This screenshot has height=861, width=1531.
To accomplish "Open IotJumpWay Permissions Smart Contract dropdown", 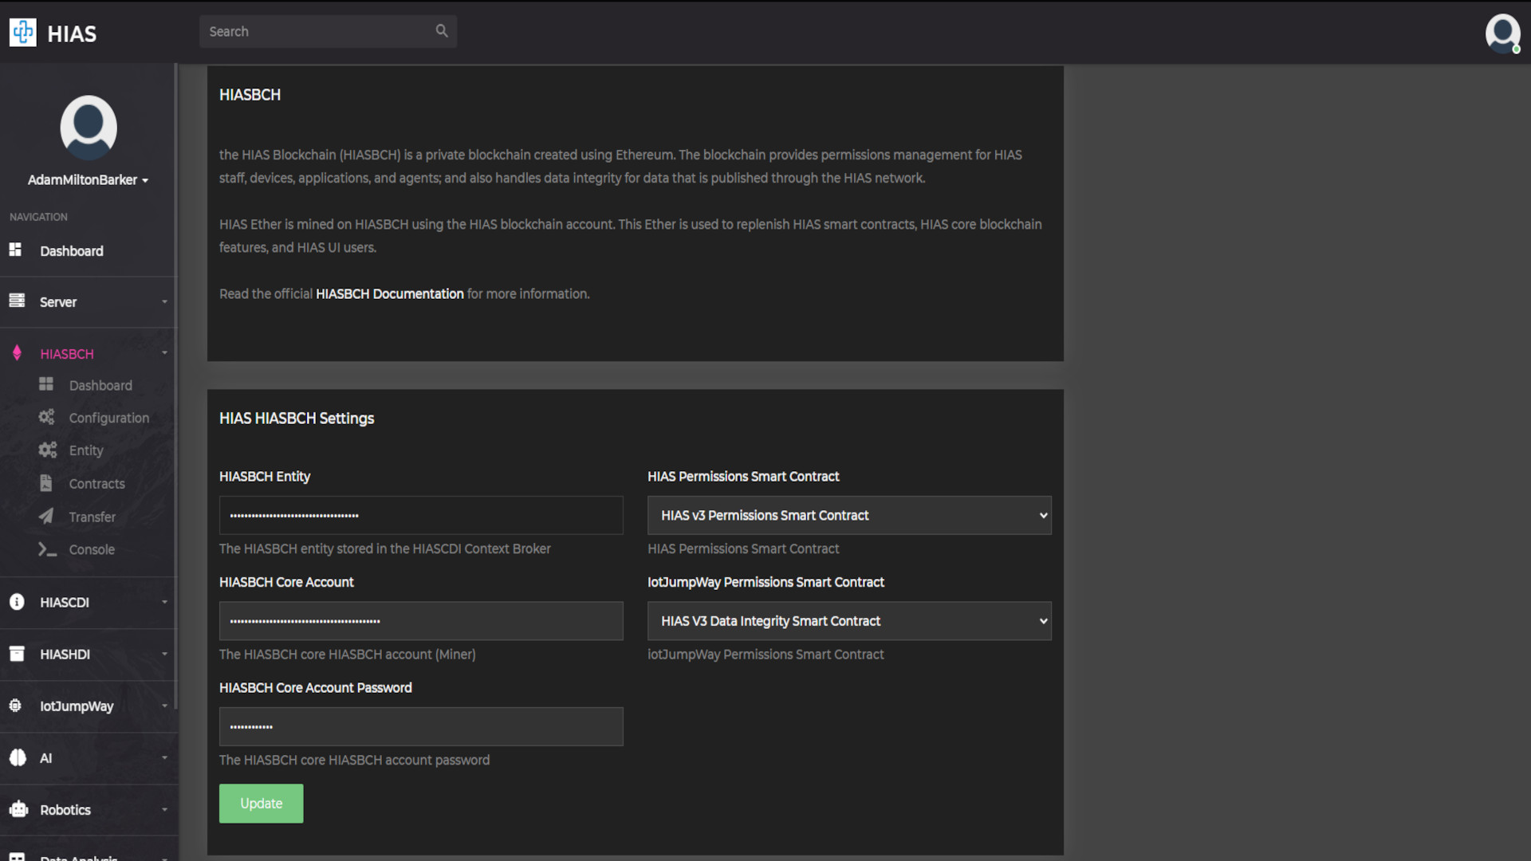I will 849,621.
